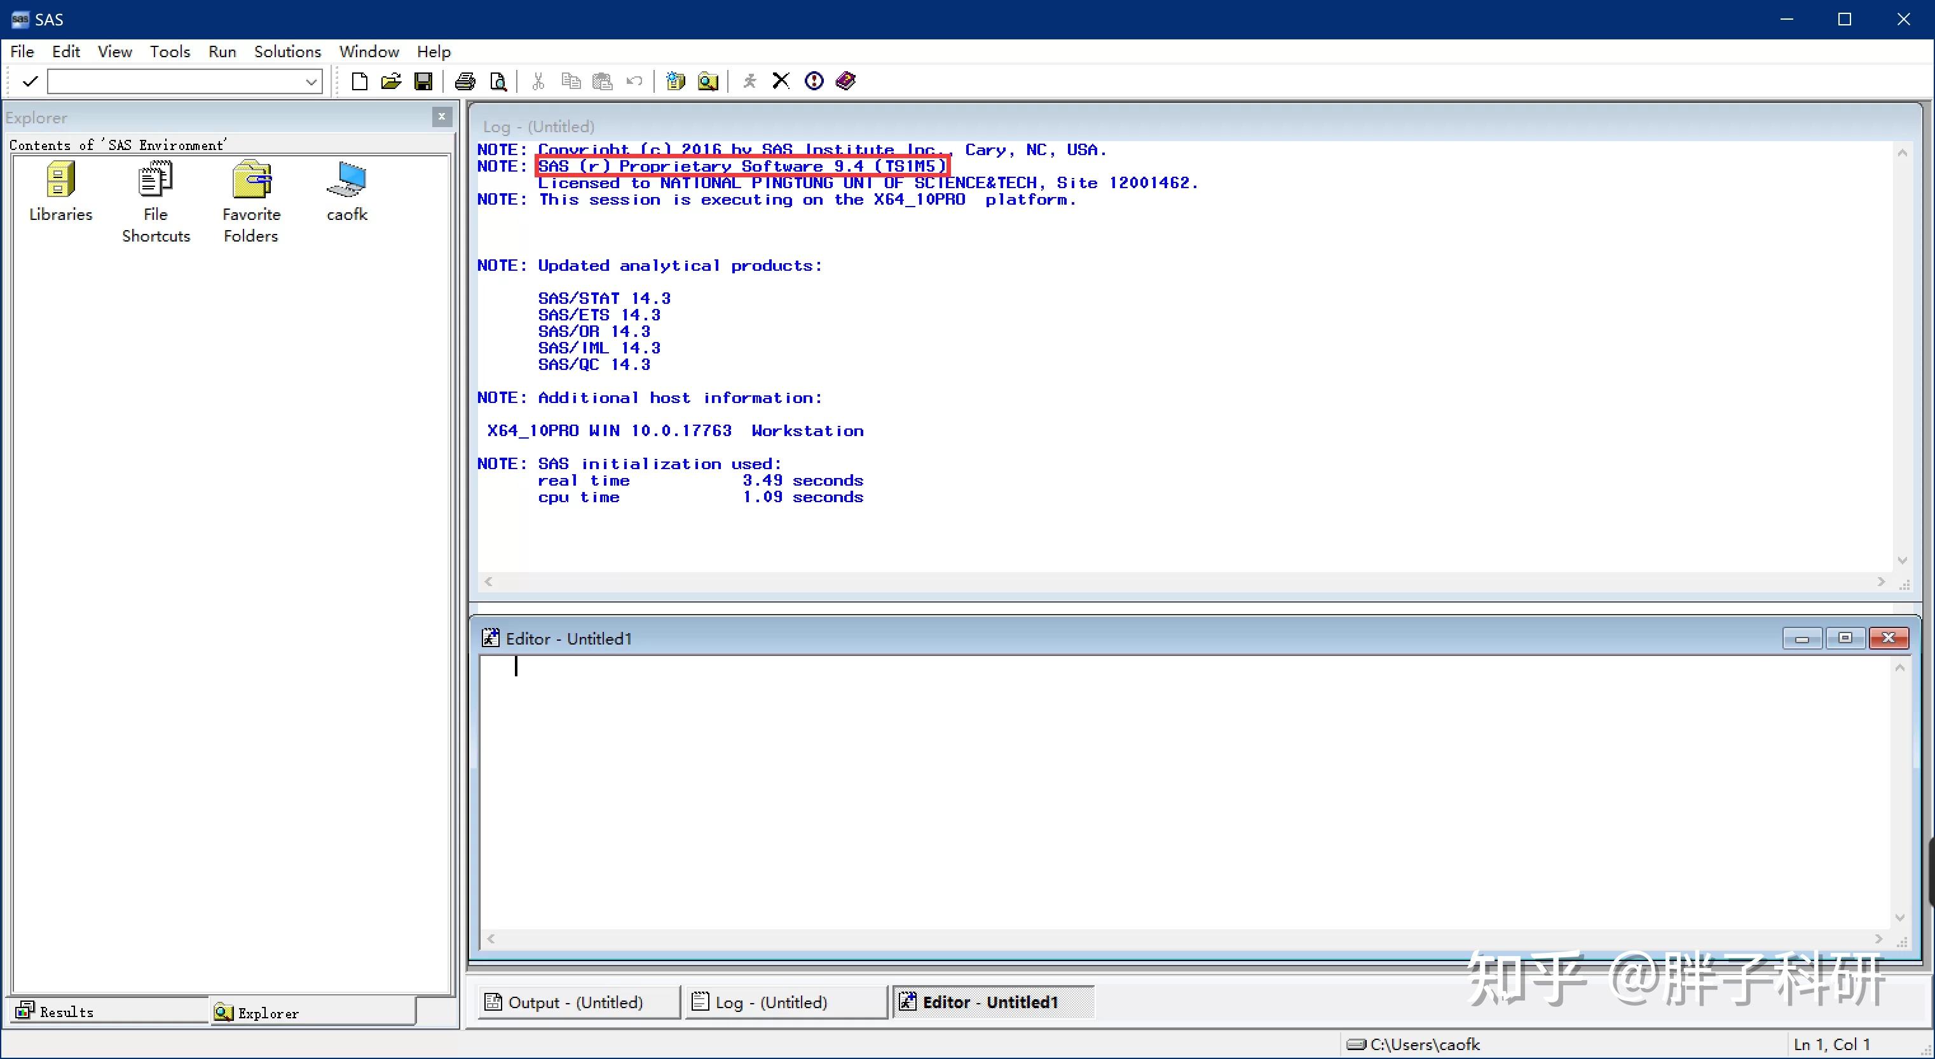
Task: Open the SAS Help book icon
Action: tap(846, 81)
